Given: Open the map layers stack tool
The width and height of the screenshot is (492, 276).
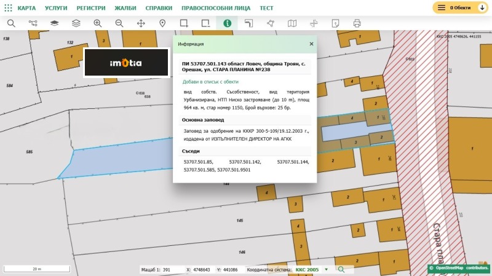Looking at the screenshot, I should click(x=76, y=23).
